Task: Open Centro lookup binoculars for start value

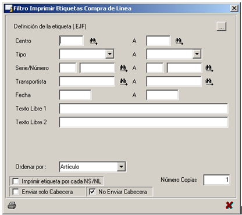Action: click(x=94, y=41)
